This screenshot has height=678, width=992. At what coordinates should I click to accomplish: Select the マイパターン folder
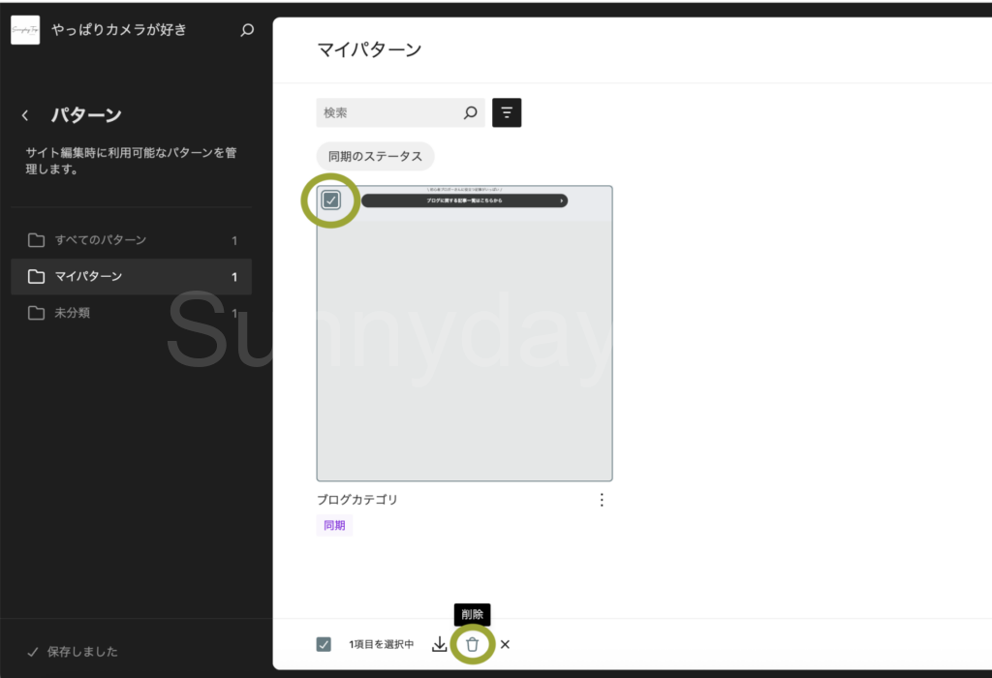tap(88, 277)
